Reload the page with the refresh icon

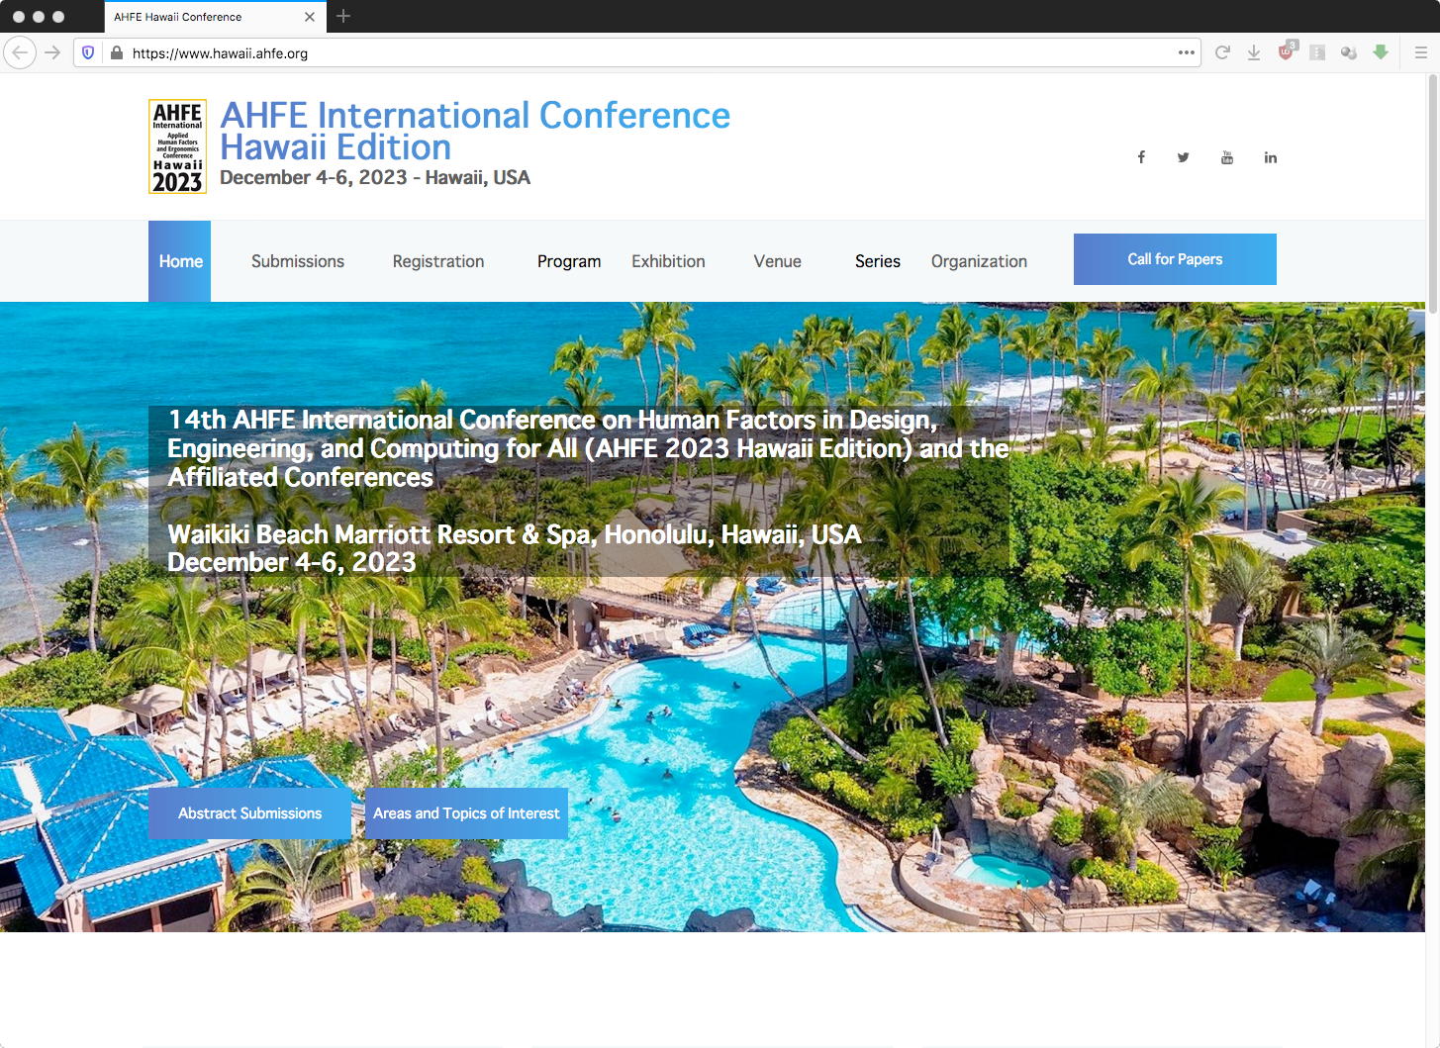tap(1222, 52)
